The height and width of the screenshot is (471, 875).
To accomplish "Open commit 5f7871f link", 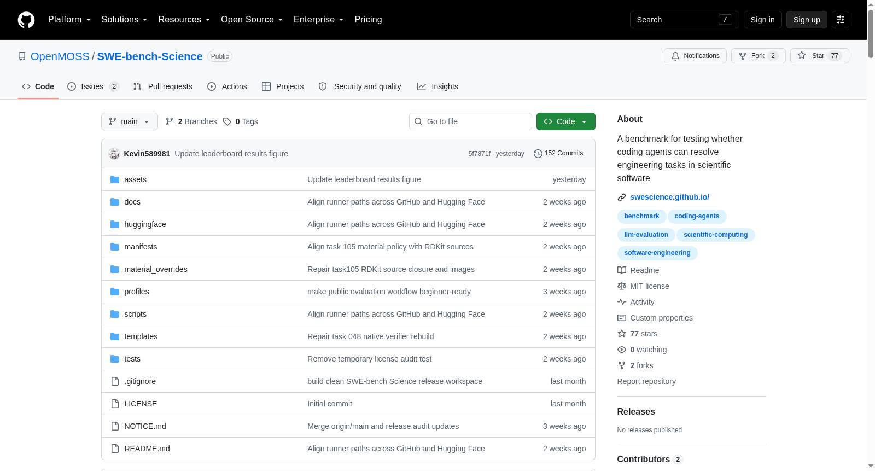I will click(x=480, y=154).
